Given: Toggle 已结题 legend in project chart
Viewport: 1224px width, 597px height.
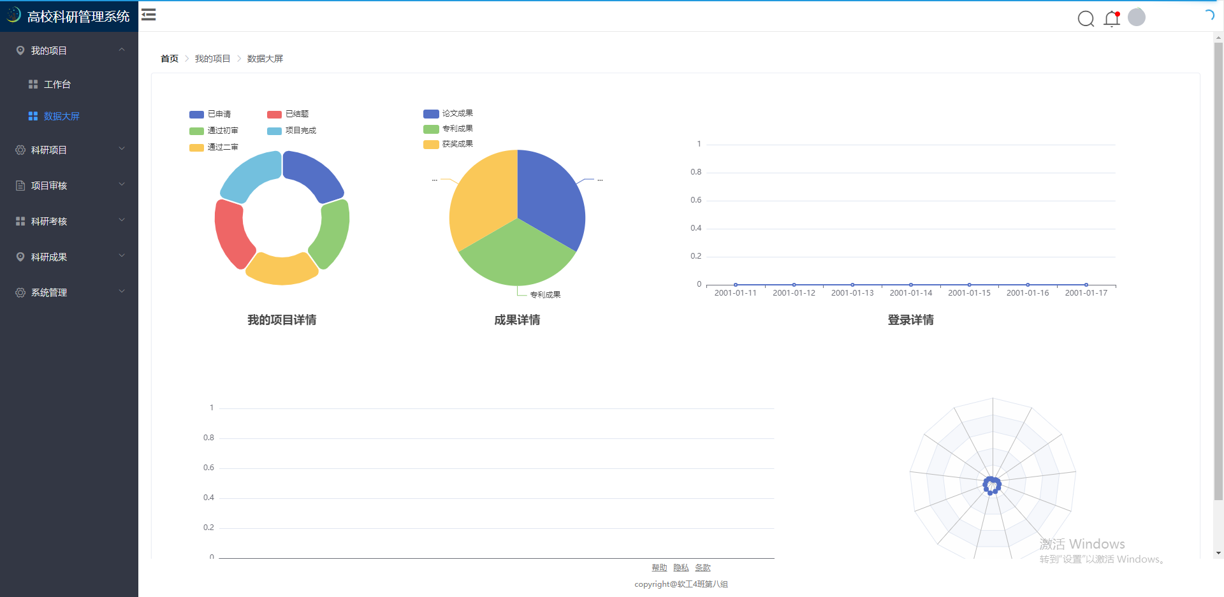Looking at the screenshot, I should click(x=288, y=114).
